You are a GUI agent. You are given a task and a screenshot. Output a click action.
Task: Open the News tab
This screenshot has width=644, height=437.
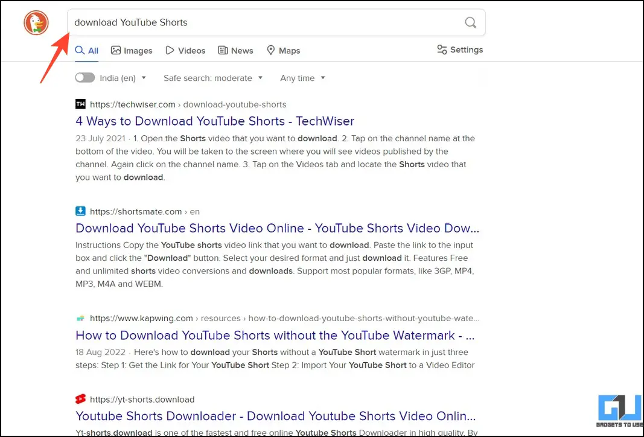(235, 51)
